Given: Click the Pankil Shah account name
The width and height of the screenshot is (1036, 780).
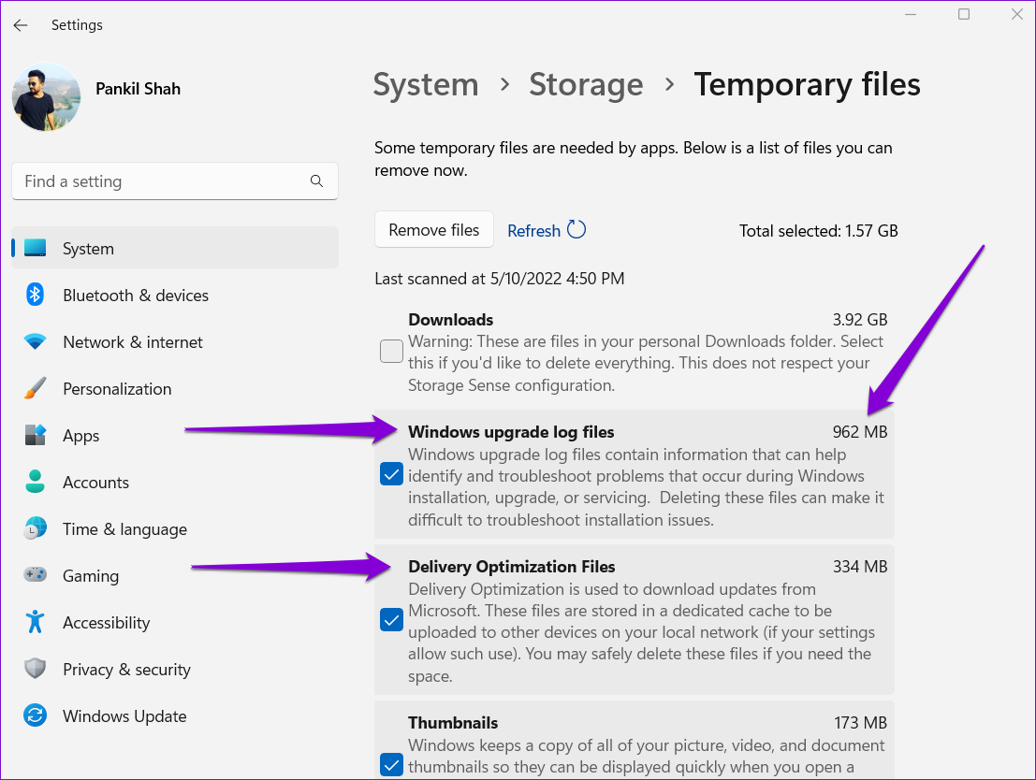Looking at the screenshot, I should click(139, 89).
